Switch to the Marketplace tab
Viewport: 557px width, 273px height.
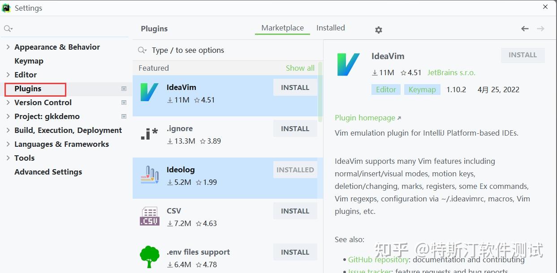(x=282, y=28)
